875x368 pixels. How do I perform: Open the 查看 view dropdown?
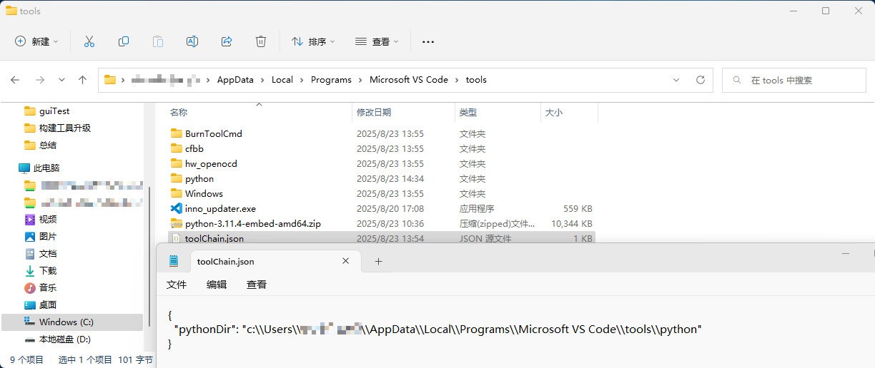(x=377, y=41)
